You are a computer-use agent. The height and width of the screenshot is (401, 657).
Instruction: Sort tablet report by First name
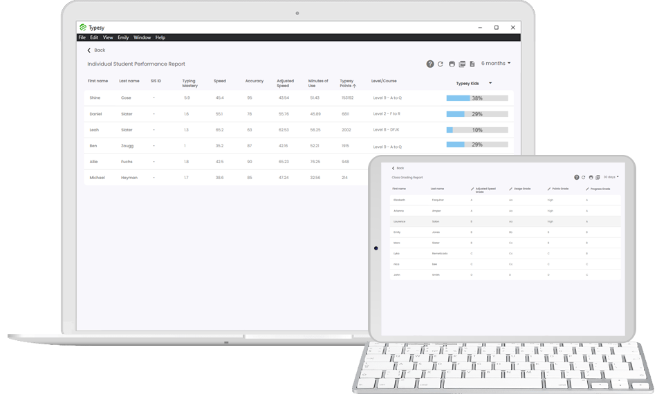pos(399,189)
